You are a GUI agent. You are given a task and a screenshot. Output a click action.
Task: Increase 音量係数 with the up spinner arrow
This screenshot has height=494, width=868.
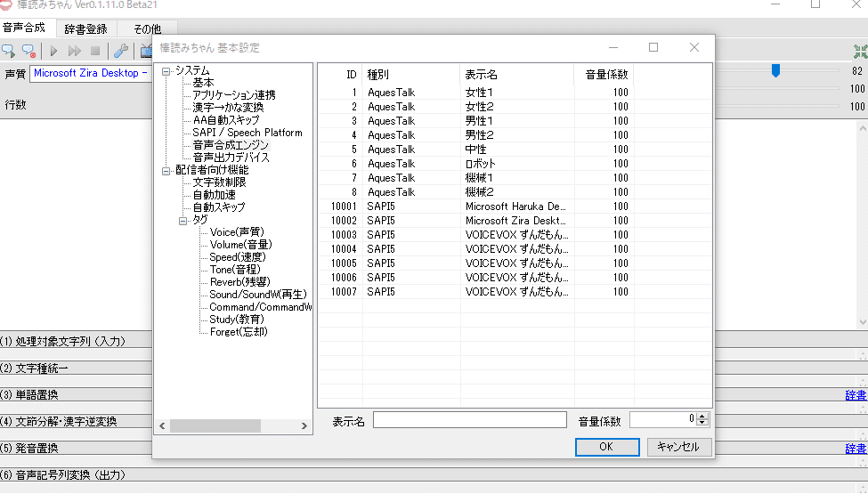(702, 417)
